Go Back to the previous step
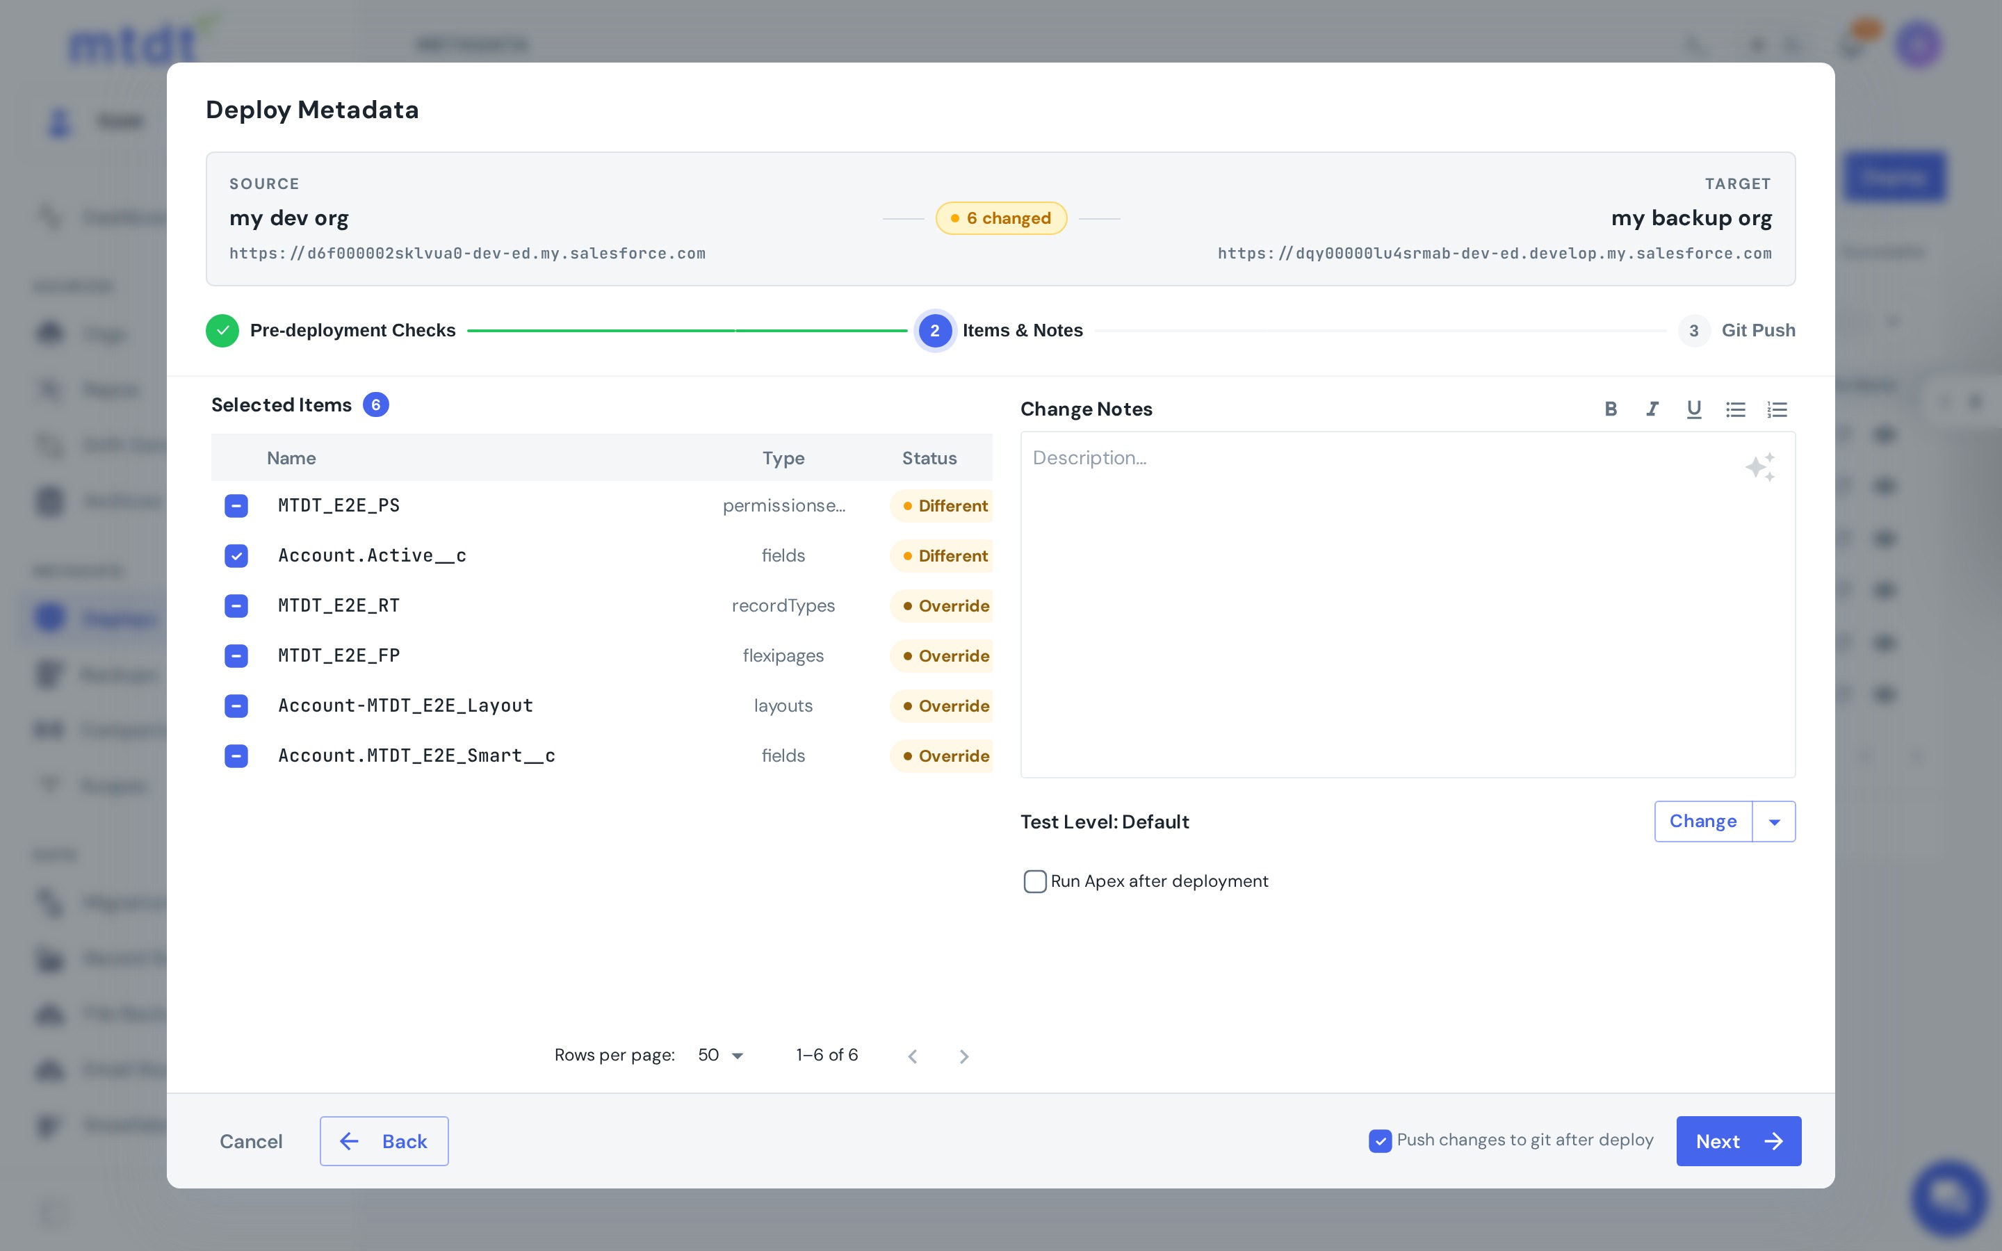 pyautogui.click(x=384, y=1141)
